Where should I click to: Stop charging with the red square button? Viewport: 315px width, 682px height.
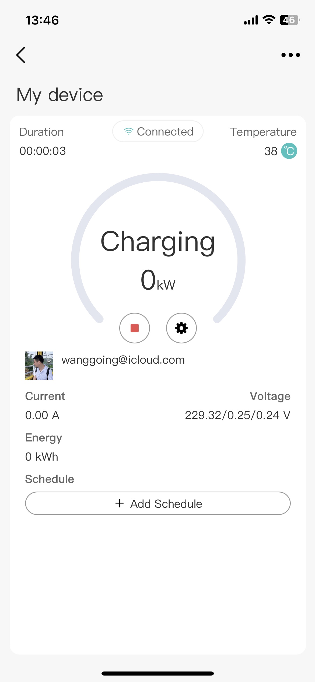pos(135,328)
